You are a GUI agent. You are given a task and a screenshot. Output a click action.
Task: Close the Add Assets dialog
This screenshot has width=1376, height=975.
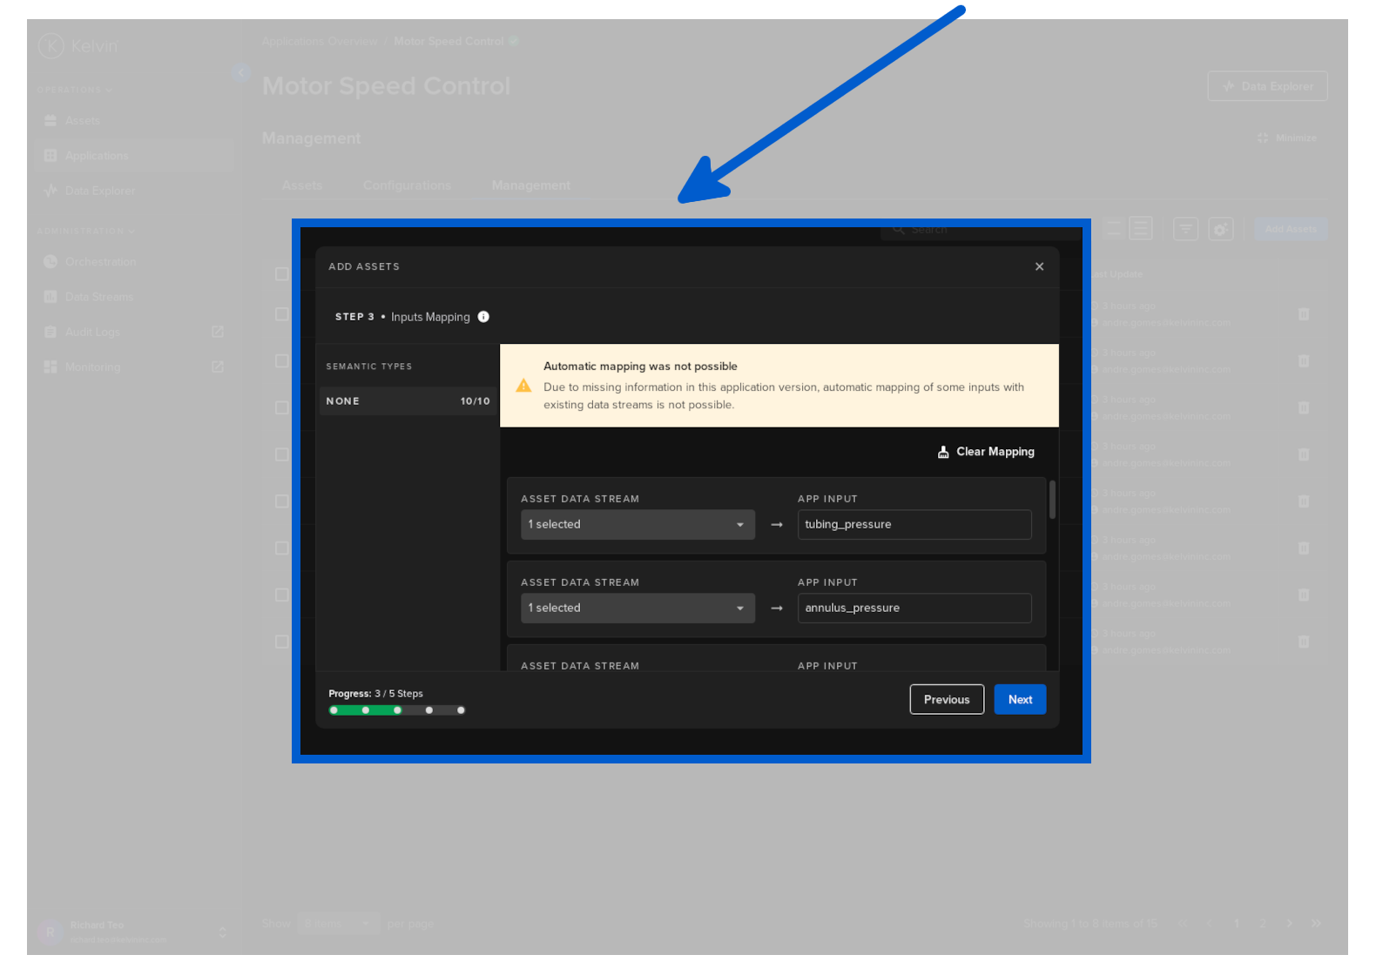click(1039, 266)
